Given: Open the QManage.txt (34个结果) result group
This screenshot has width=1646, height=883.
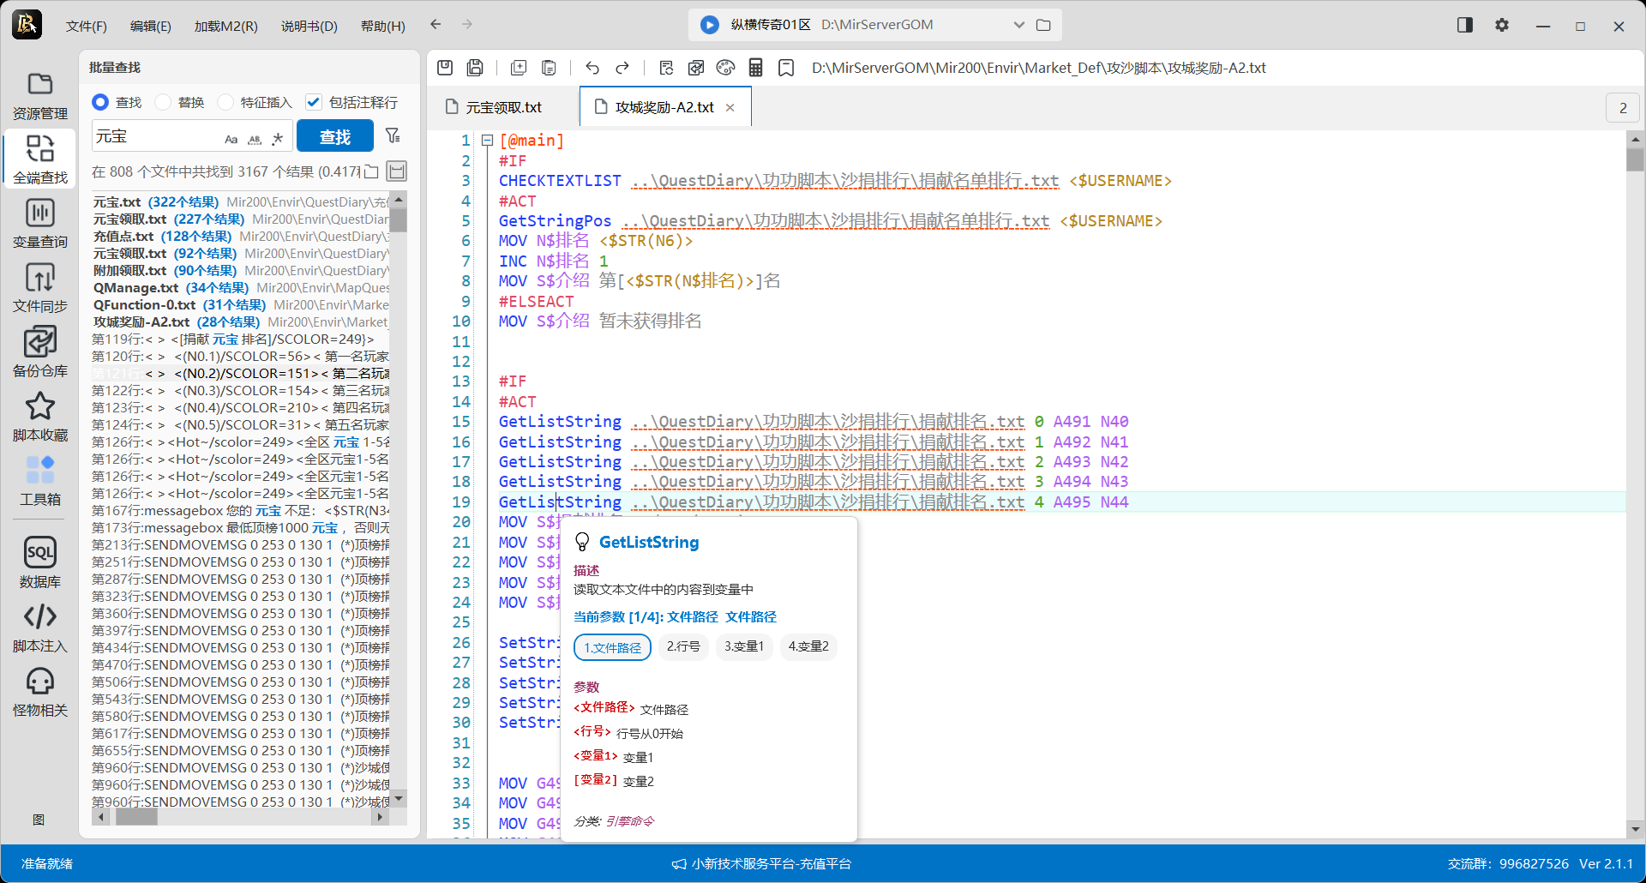Looking at the screenshot, I should [x=241, y=288].
